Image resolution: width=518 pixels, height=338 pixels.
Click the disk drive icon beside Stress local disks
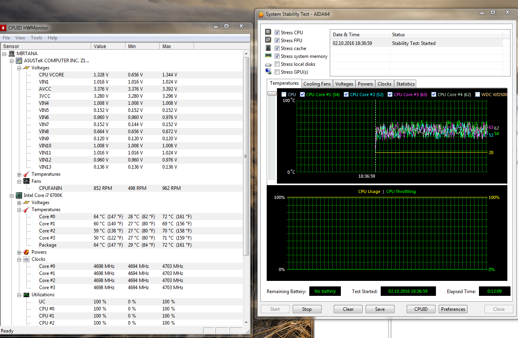[x=268, y=64]
